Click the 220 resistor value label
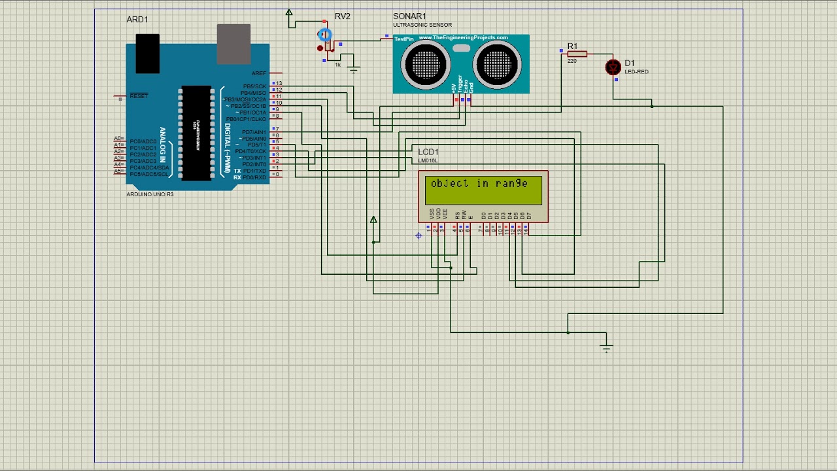Image resolution: width=837 pixels, height=471 pixels. 572,61
